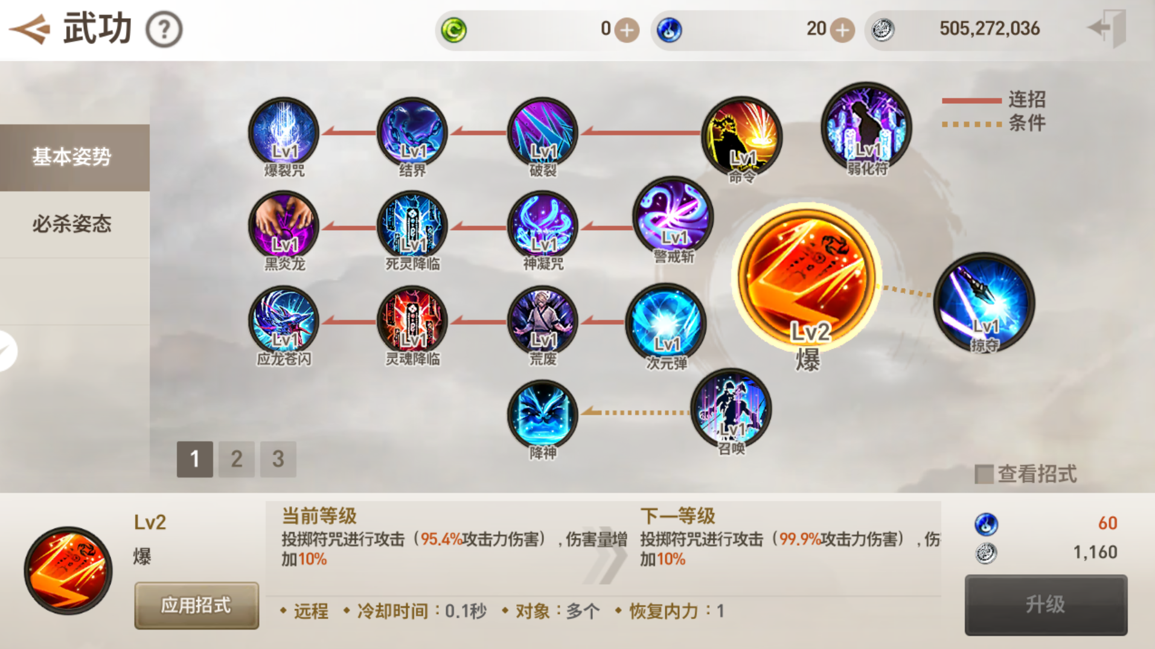1155x649 pixels.
Task: Add blue currency with plus button
Action: point(842,30)
